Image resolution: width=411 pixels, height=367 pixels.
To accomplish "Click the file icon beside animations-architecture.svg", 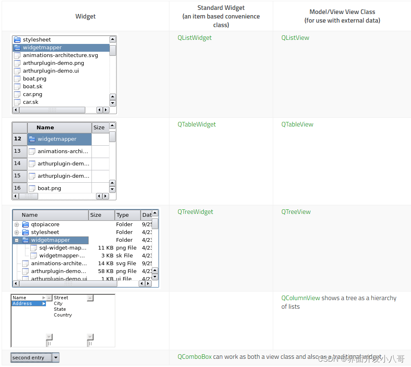I will click(17, 55).
